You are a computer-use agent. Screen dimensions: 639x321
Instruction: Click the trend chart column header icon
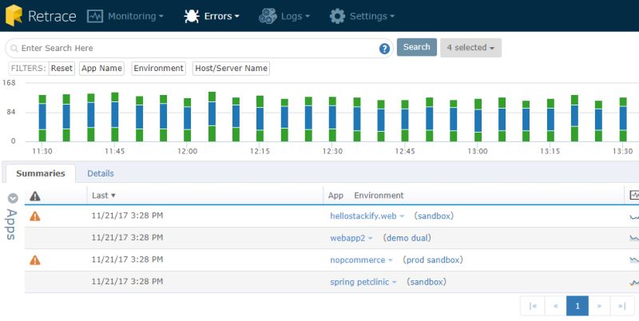pyautogui.click(x=634, y=195)
